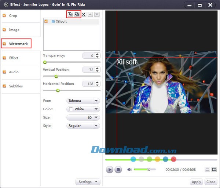Open the Style dropdown showing Regular

[83, 126]
